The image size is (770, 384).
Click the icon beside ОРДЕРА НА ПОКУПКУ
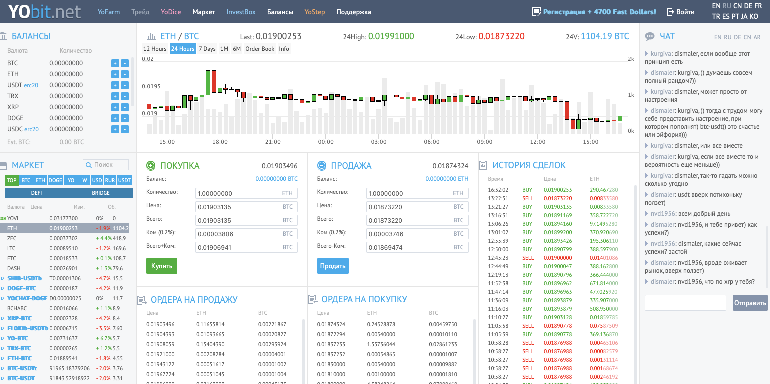(312, 300)
